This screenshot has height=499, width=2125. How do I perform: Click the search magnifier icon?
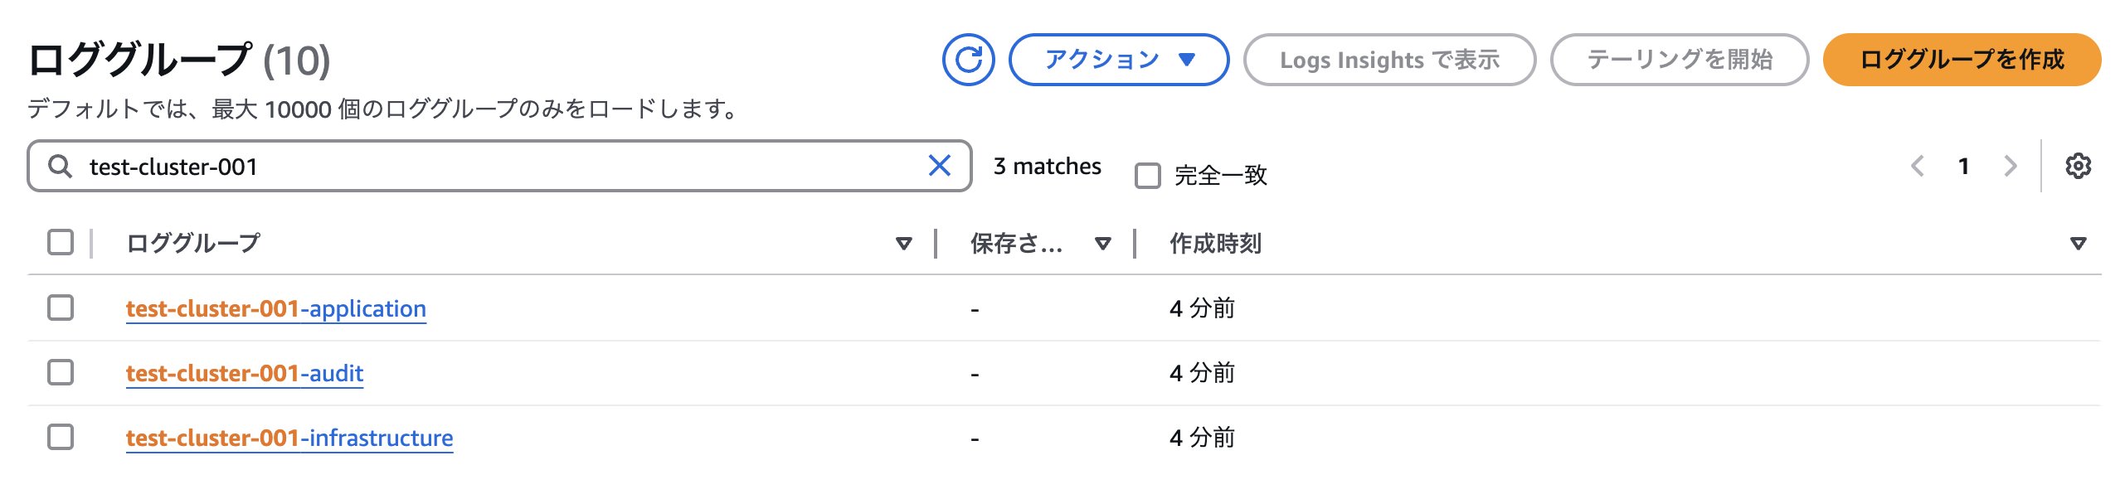coord(60,167)
